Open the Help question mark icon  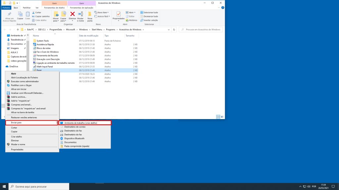coord(223,8)
